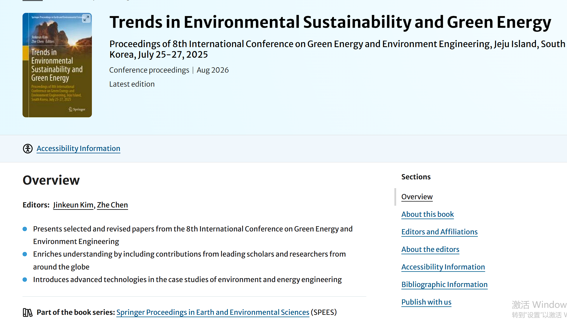
Task: Go to Bibliographic Information section
Action: (x=444, y=285)
